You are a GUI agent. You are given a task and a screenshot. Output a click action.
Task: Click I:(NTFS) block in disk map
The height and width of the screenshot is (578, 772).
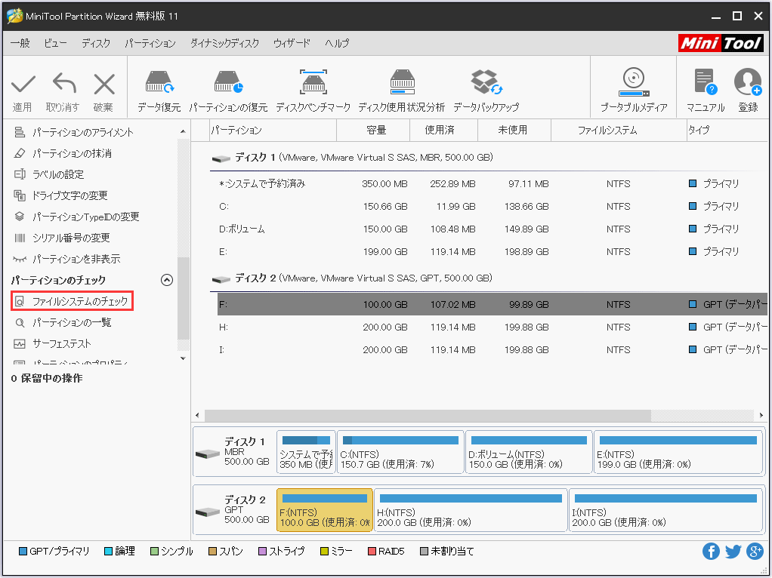click(665, 510)
